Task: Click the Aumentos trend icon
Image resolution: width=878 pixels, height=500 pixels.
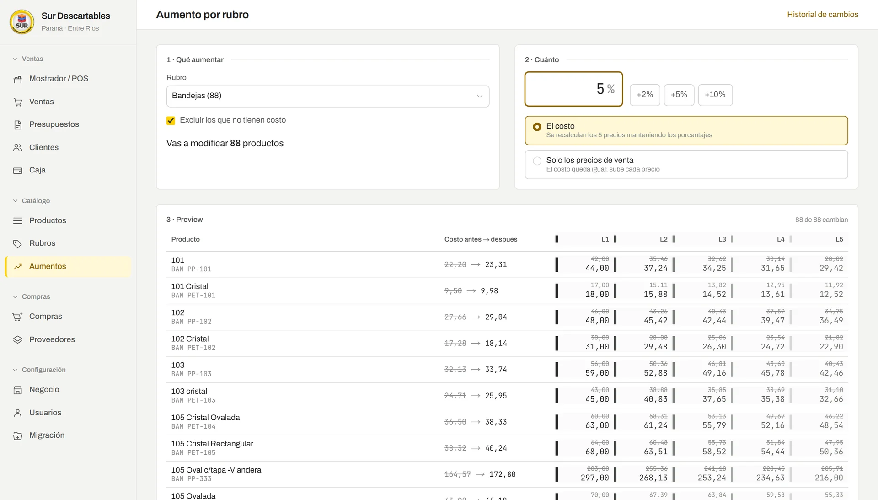Action: click(18, 267)
